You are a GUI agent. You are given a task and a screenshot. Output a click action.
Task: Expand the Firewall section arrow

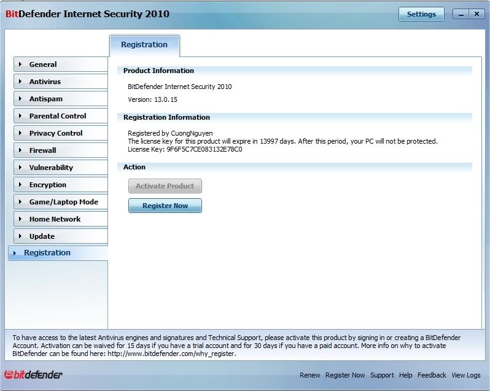coord(20,150)
